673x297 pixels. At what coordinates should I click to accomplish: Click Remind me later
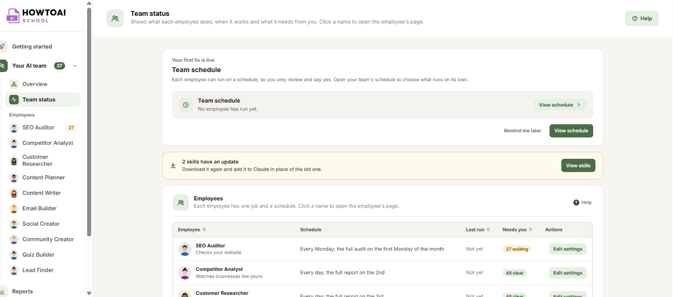click(522, 130)
